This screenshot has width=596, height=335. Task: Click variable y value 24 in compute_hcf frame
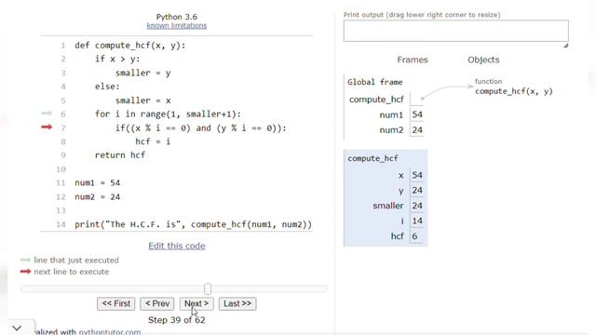(417, 190)
